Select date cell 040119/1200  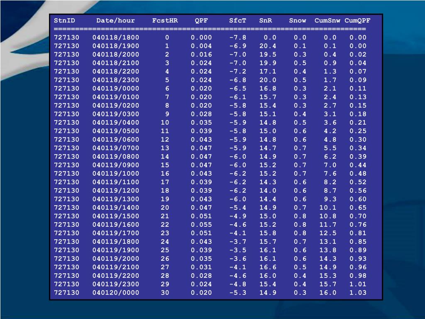(x=116, y=190)
